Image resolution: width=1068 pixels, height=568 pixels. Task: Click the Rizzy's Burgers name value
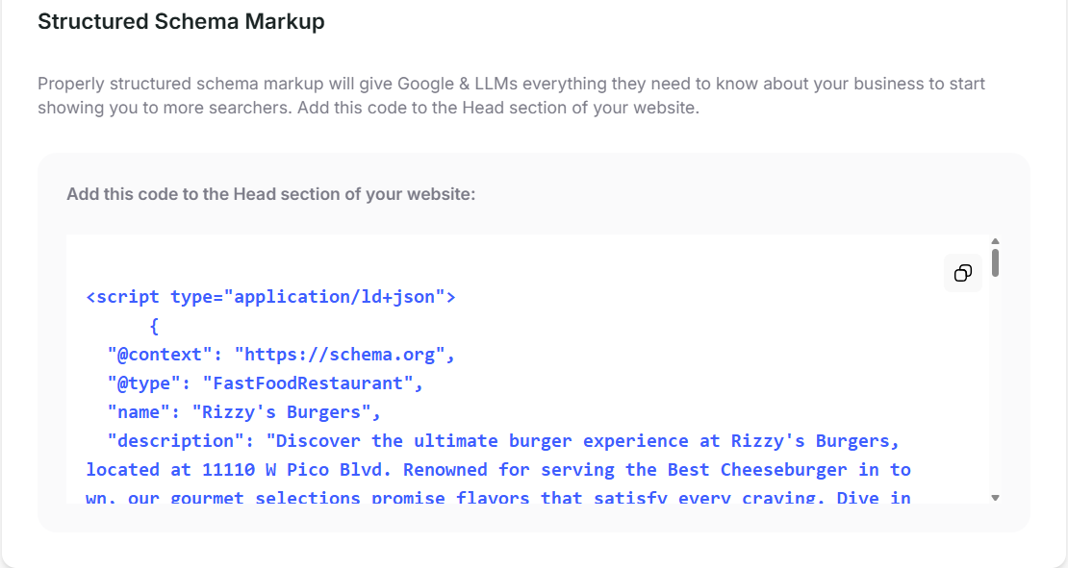pos(281,412)
